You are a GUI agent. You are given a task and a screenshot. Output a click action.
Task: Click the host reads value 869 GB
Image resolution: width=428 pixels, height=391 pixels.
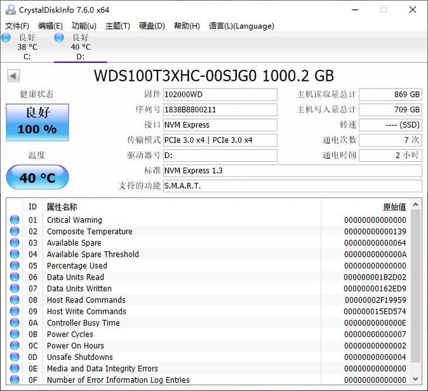tap(390, 94)
